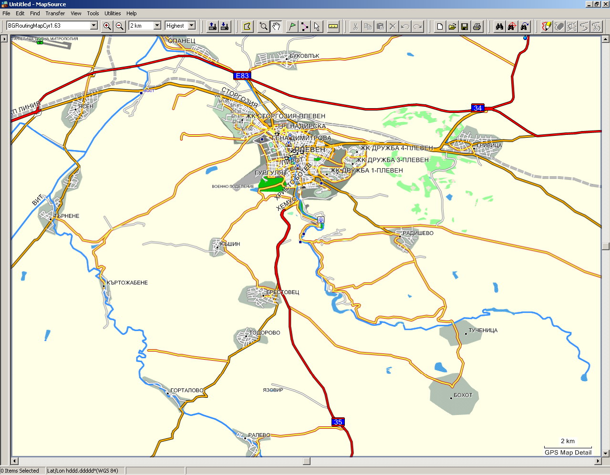
Task: Click the Zoom Out magnifier icon
Action: [x=120, y=26]
